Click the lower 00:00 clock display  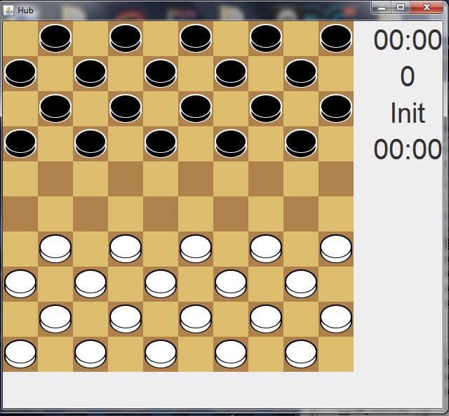click(x=408, y=149)
